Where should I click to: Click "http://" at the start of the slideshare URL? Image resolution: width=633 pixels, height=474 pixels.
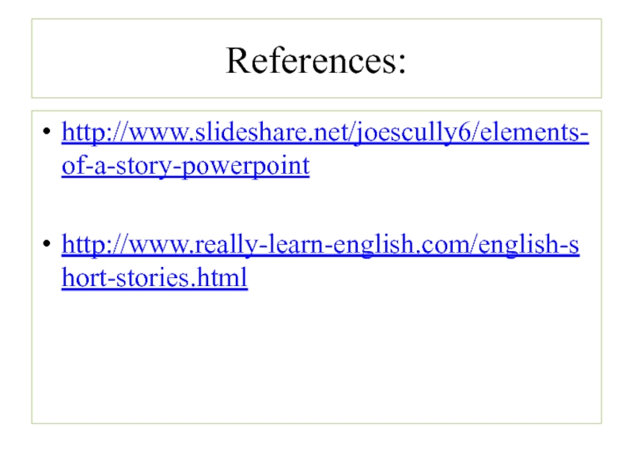89,135
